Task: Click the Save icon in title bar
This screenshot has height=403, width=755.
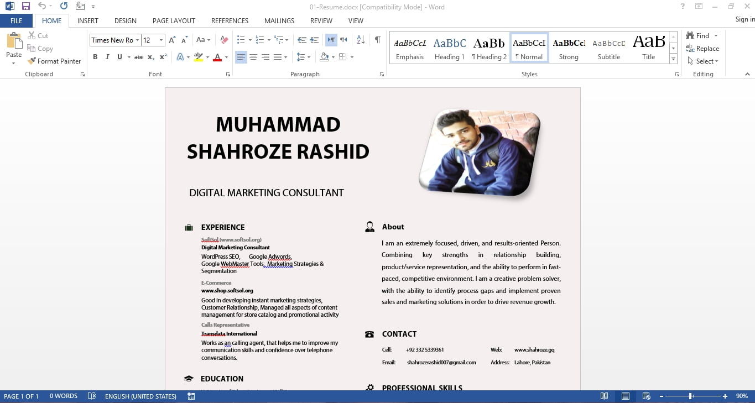Action: [x=26, y=7]
